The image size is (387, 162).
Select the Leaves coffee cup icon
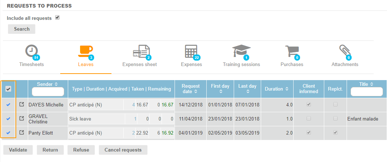(85, 52)
